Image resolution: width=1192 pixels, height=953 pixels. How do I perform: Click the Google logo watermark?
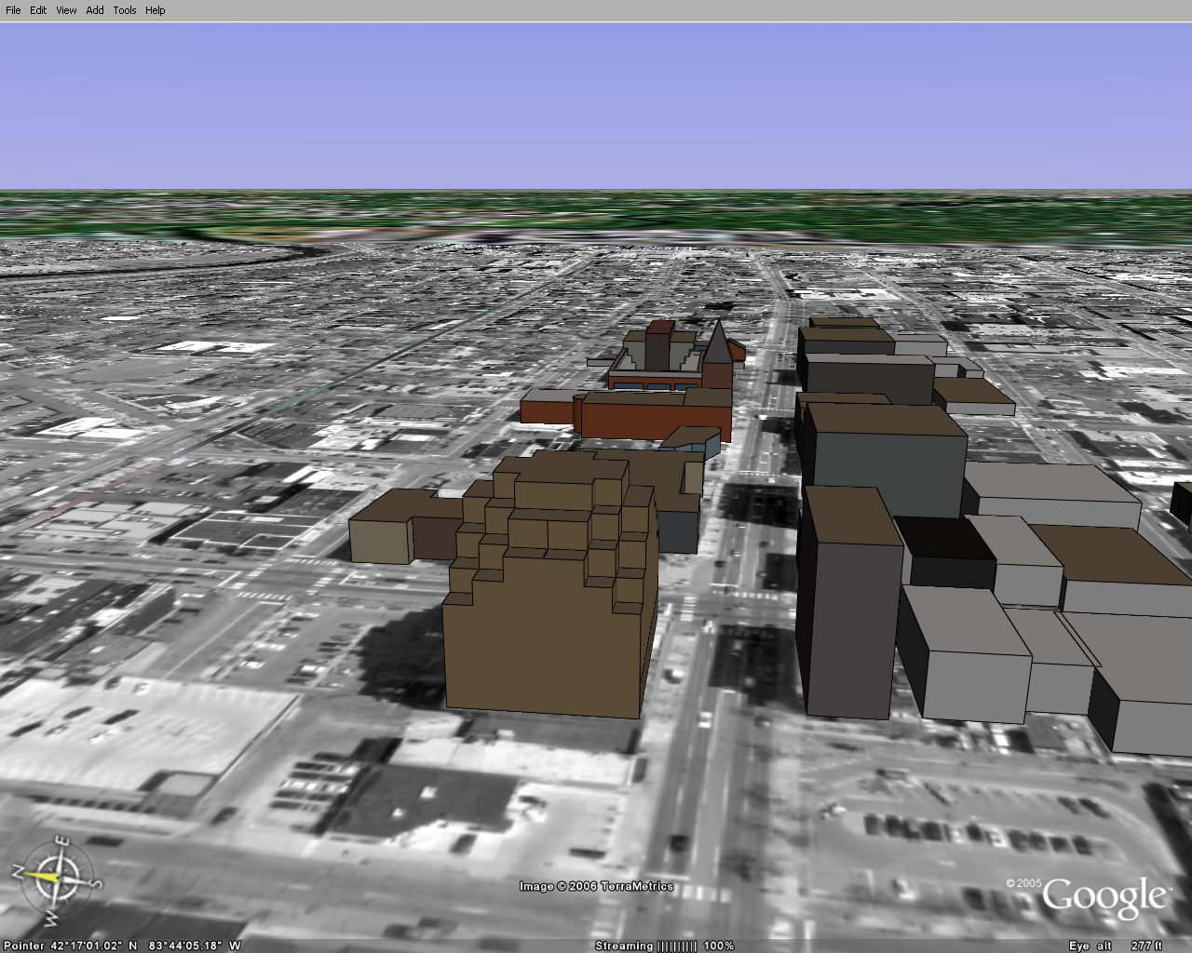[1104, 896]
